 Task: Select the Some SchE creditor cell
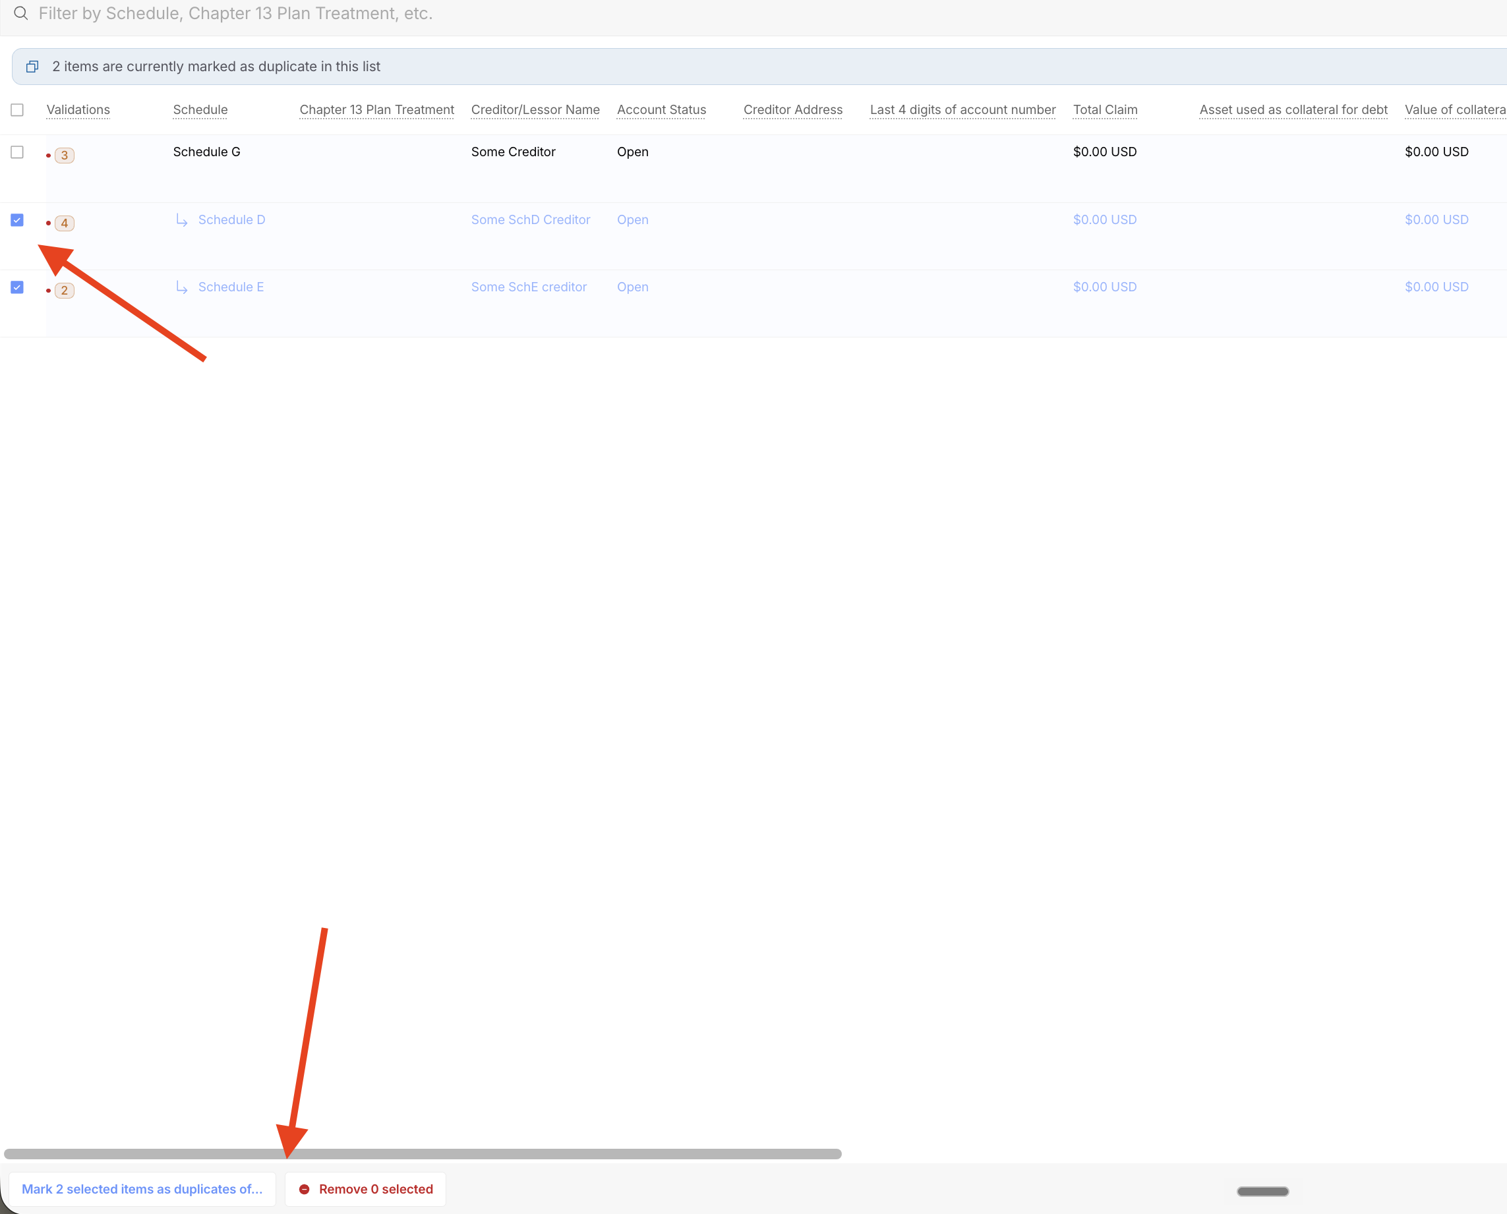(x=529, y=287)
